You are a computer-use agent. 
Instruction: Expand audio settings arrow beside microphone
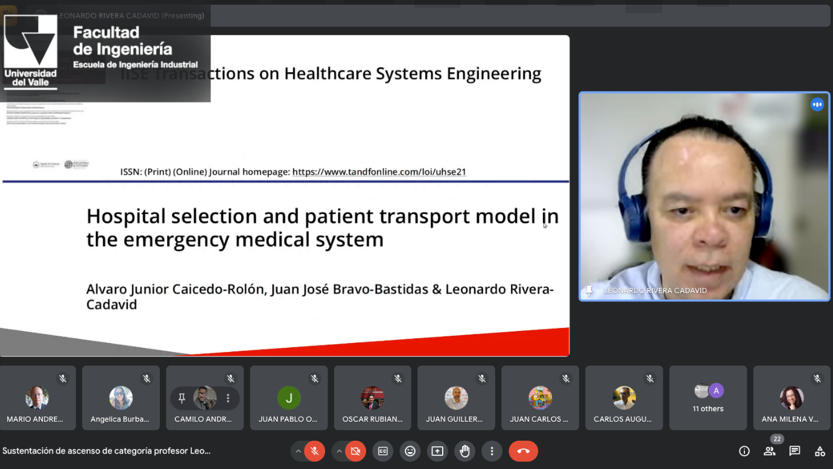[298, 451]
